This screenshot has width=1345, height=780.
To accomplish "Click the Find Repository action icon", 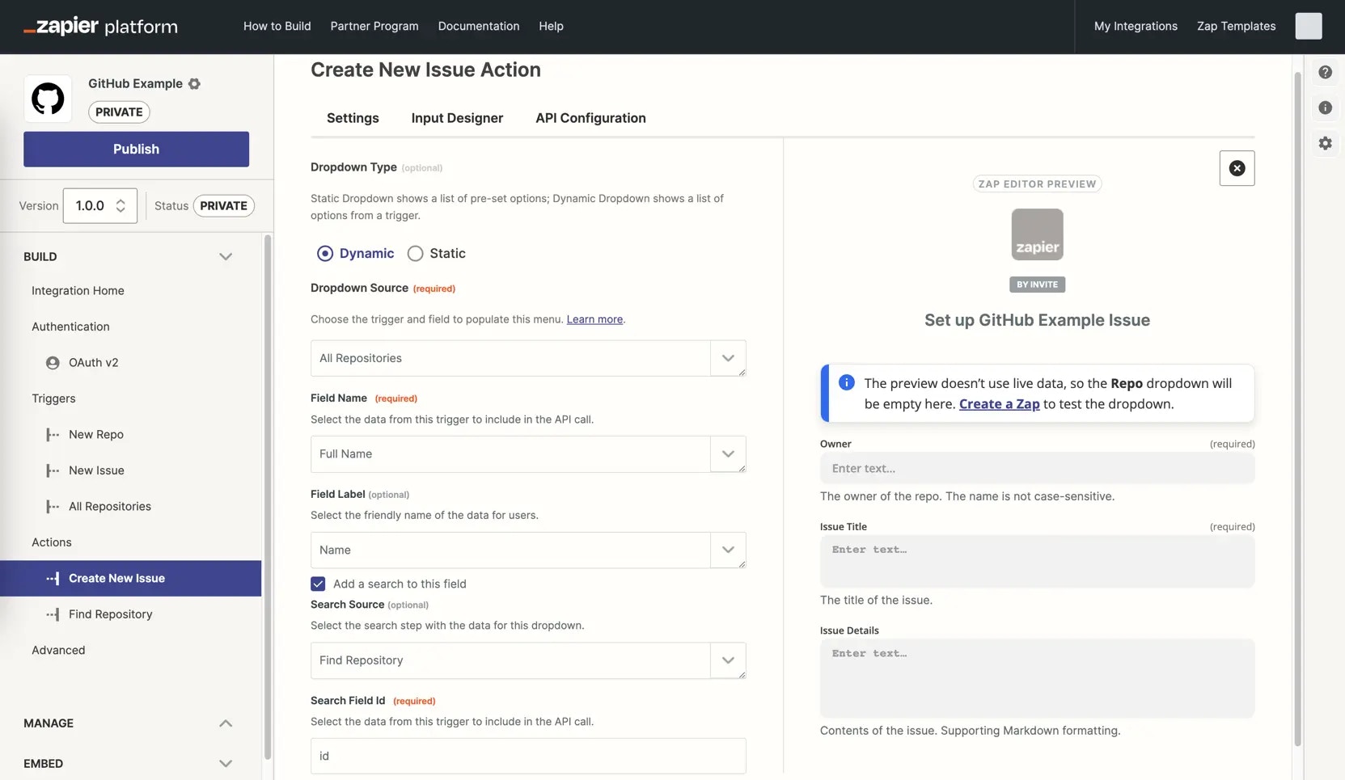I will pos(53,614).
